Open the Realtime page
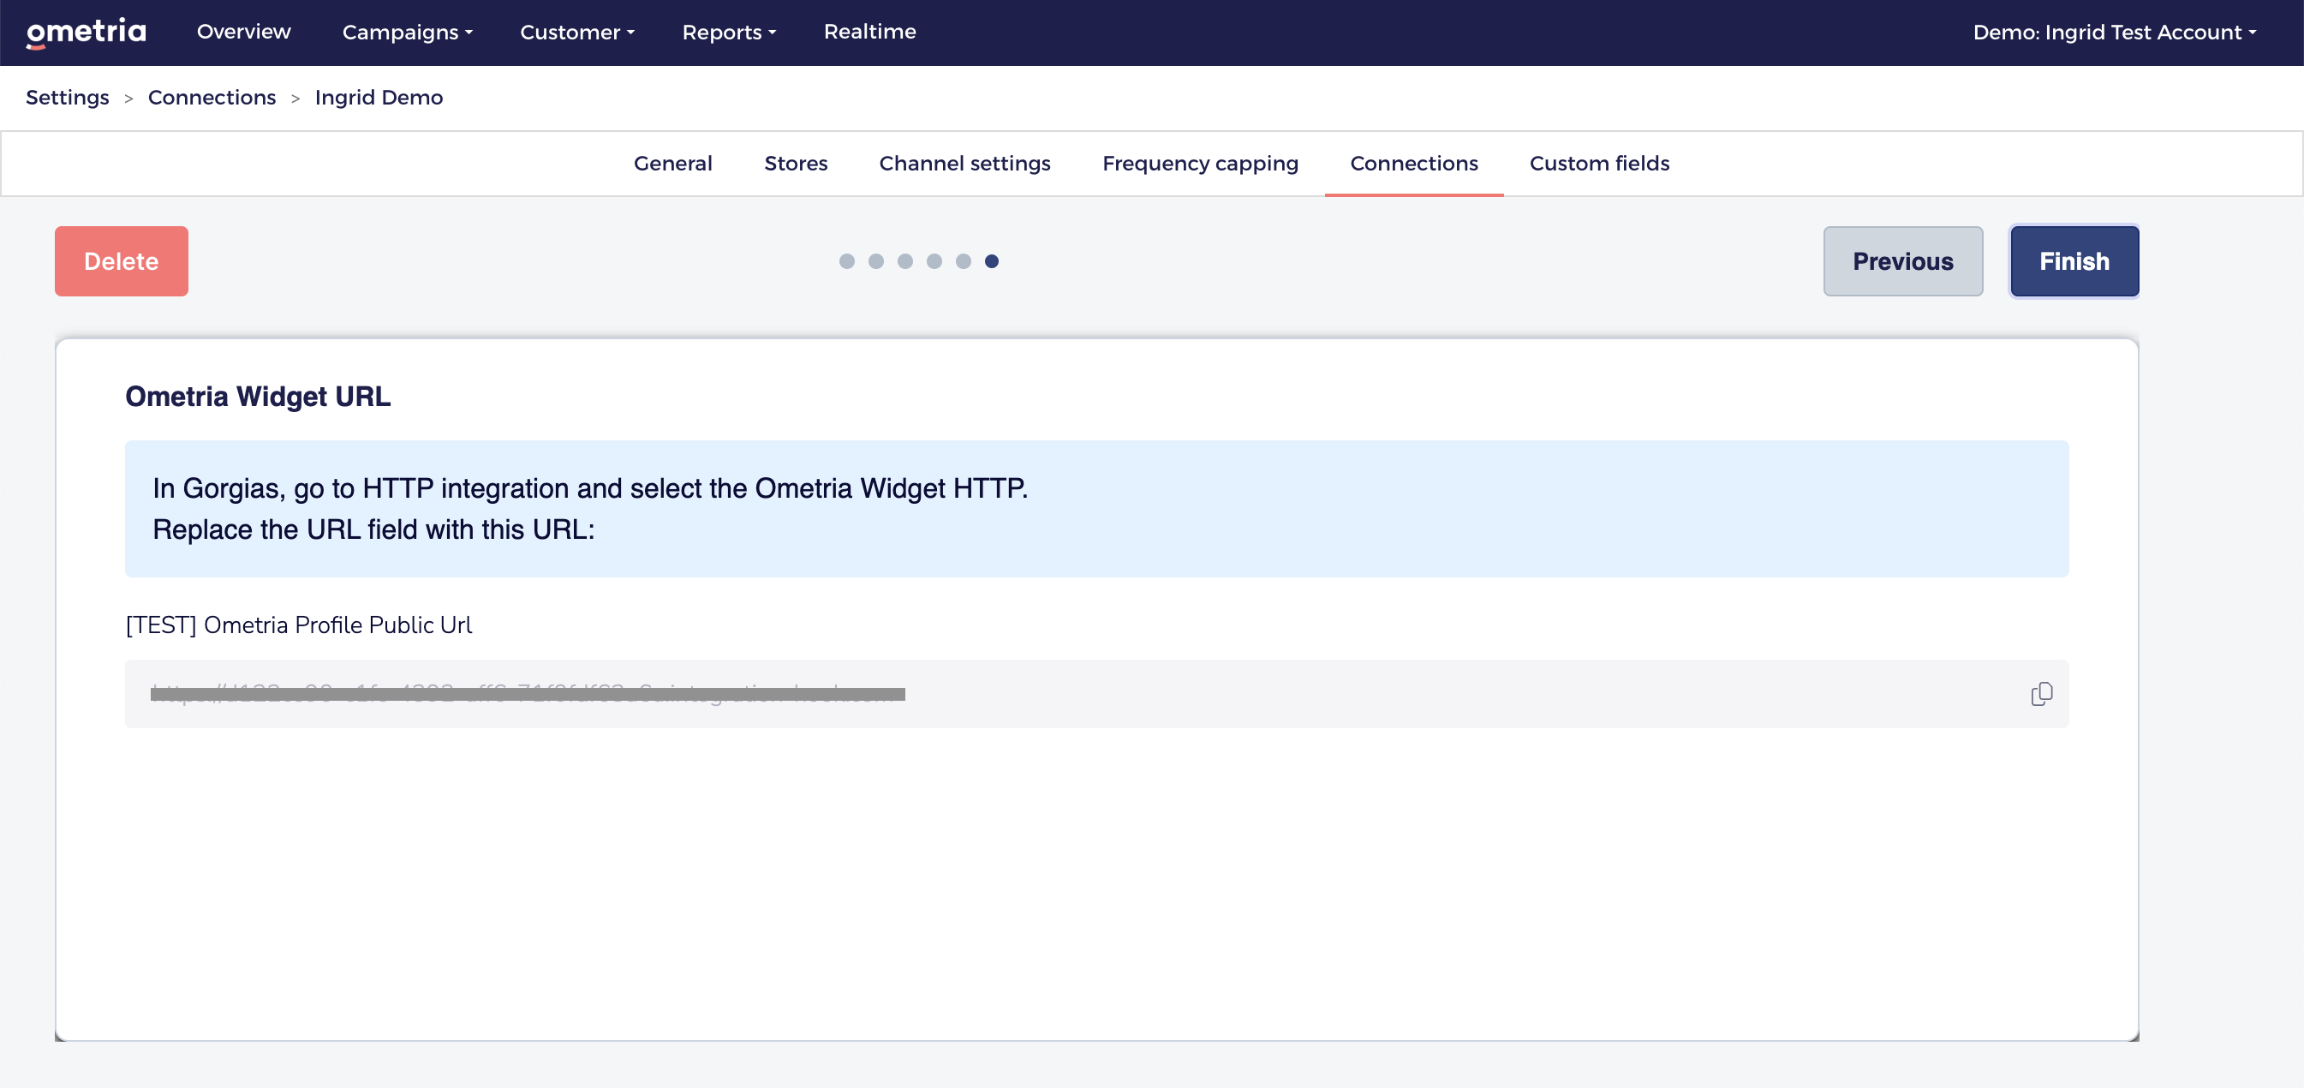Screen dimensions: 2304x1088 click(869, 32)
